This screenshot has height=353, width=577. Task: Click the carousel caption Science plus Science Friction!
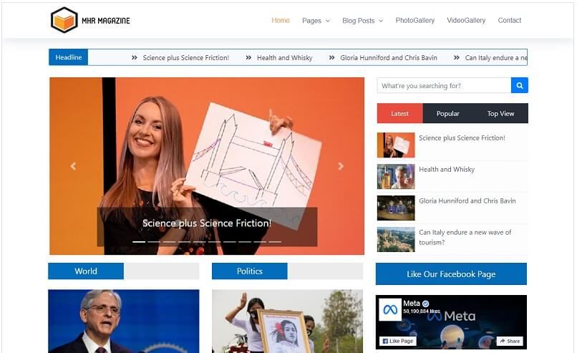pyautogui.click(x=207, y=223)
